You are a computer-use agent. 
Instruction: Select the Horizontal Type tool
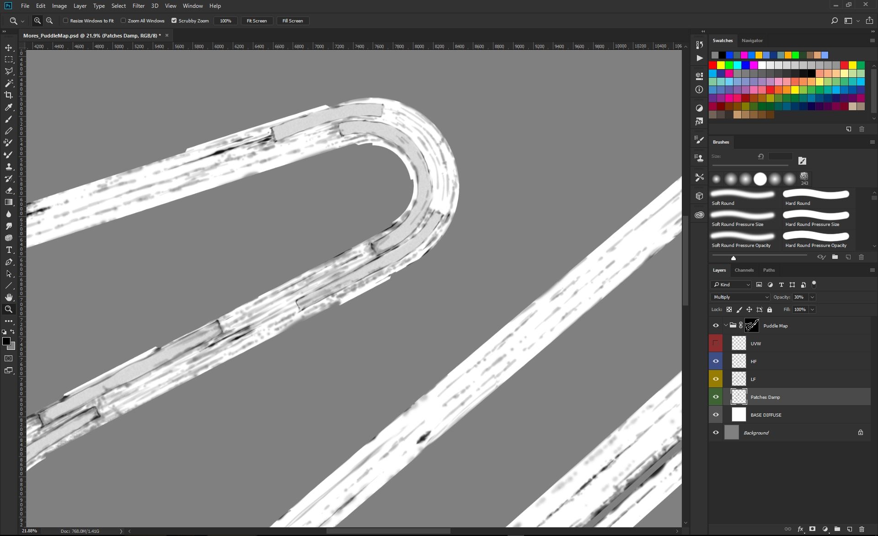click(x=9, y=250)
